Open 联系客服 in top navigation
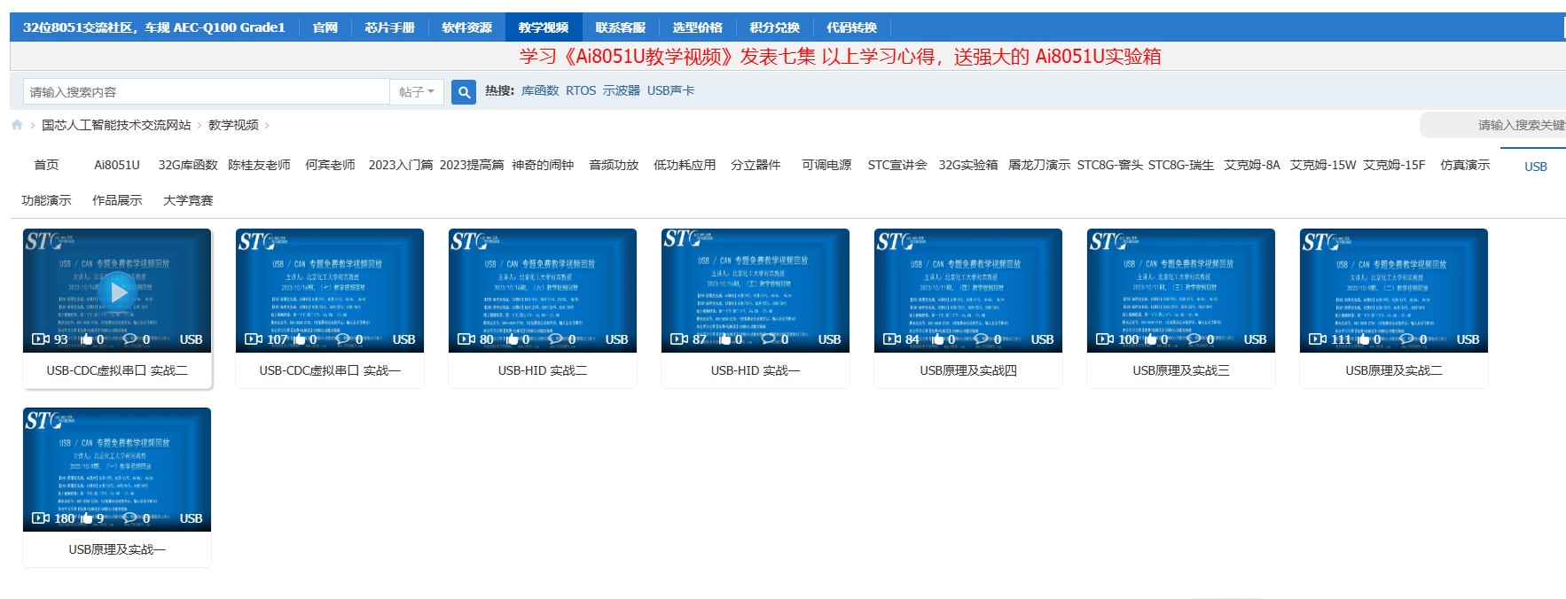Viewport: 1566px width, 599px height. [621, 27]
